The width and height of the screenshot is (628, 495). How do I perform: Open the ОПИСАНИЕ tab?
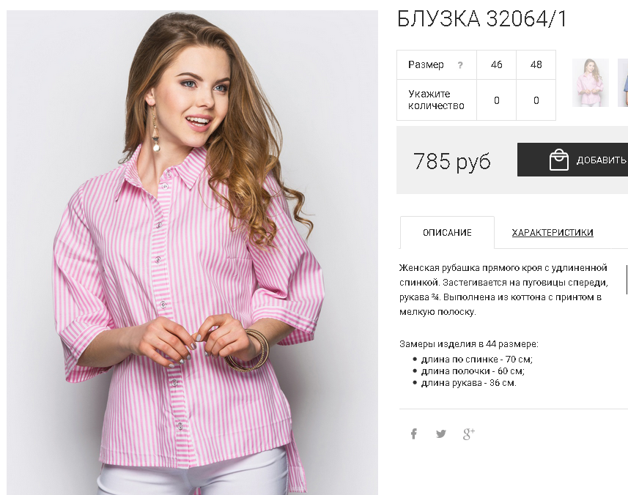click(447, 233)
